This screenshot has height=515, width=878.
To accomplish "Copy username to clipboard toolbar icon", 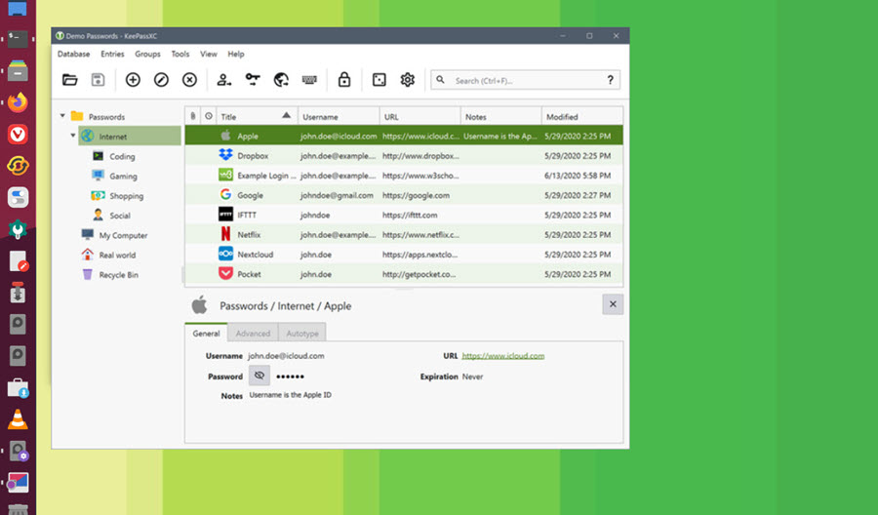I will coord(224,80).
